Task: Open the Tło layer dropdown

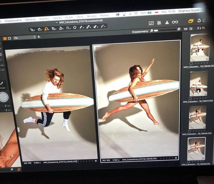Action: (24, 38)
